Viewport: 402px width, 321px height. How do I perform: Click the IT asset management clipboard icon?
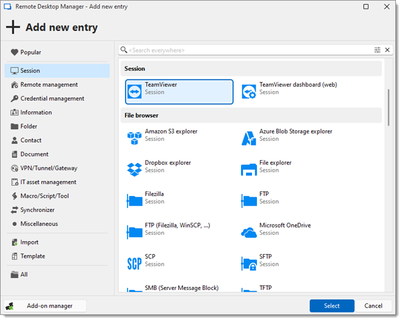(15, 182)
